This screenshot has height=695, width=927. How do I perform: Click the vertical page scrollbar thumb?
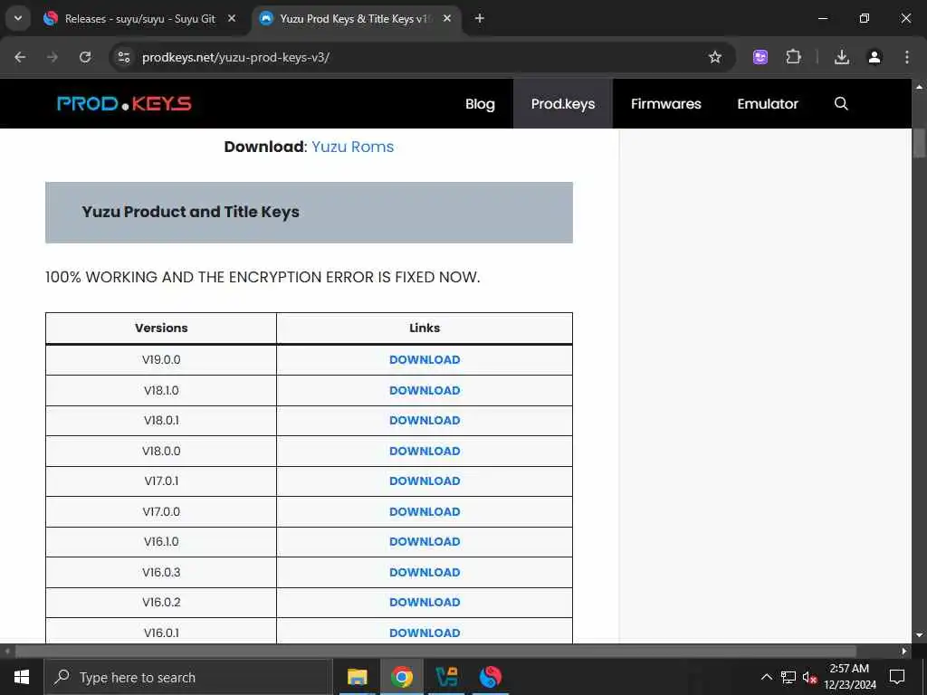tap(919, 143)
